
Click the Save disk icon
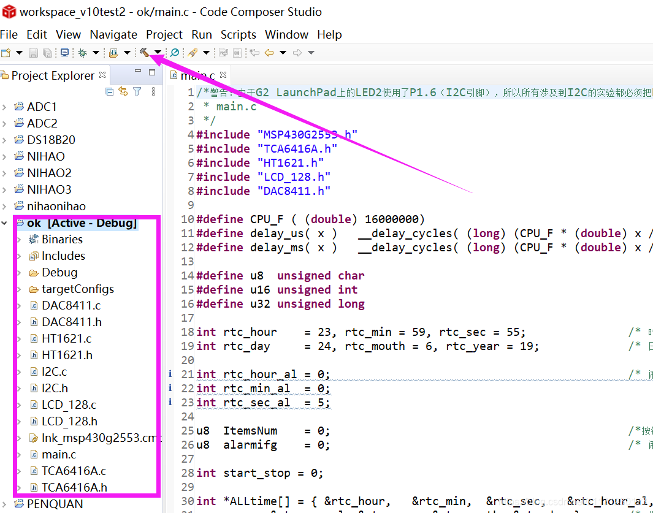pyautogui.click(x=33, y=53)
